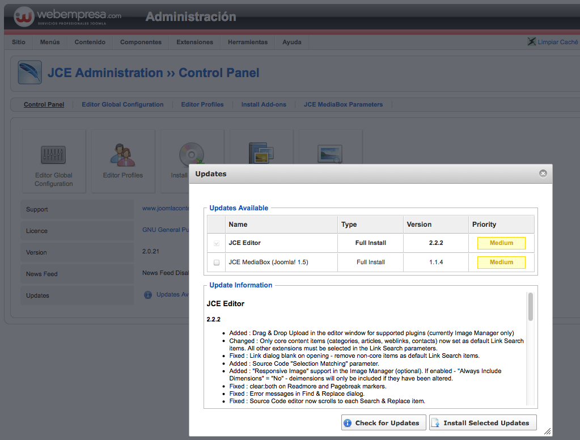Open the Extensiones menu
The height and width of the screenshot is (440, 580).
click(x=194, y=42)
